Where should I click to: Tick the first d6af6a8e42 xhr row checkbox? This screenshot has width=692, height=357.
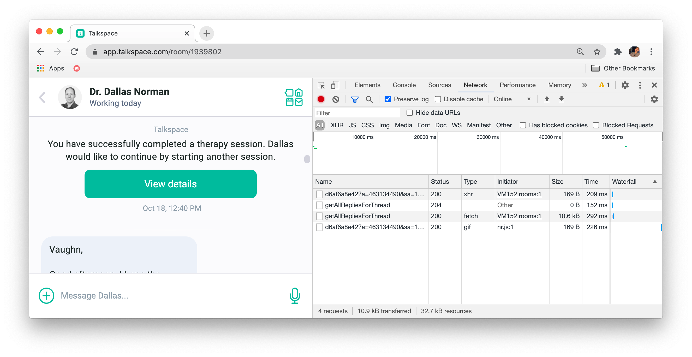tap(319, 194)
